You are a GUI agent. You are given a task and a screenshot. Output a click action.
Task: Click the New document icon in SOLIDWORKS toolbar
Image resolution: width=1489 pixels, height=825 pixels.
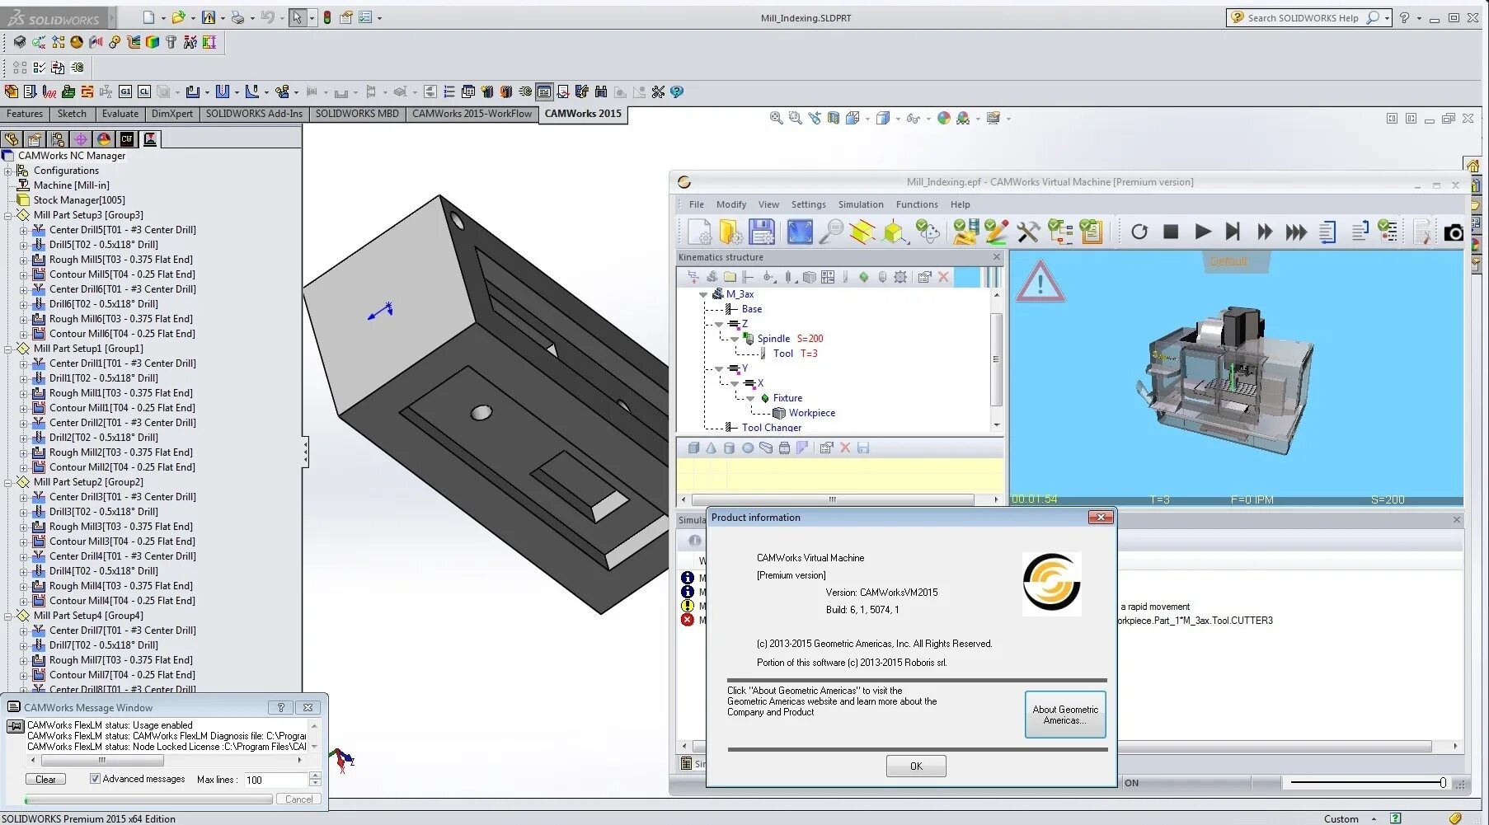point(148,17)
